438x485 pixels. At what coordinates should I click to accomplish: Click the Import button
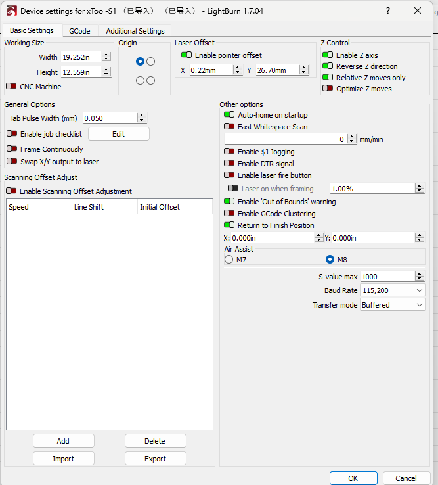[63, 459]
